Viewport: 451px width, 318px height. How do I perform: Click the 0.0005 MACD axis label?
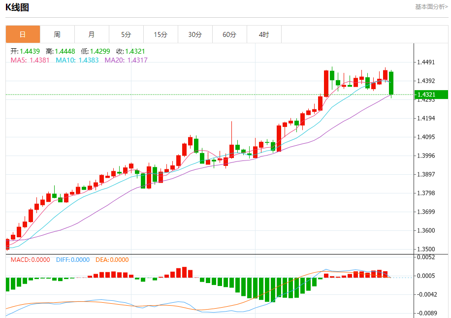(426, 276)
